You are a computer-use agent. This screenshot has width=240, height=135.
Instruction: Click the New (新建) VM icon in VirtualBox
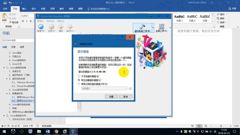coord(41,27)
